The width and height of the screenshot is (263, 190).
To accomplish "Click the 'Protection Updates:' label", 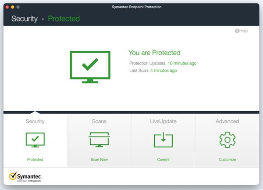I will pos(148,63).
